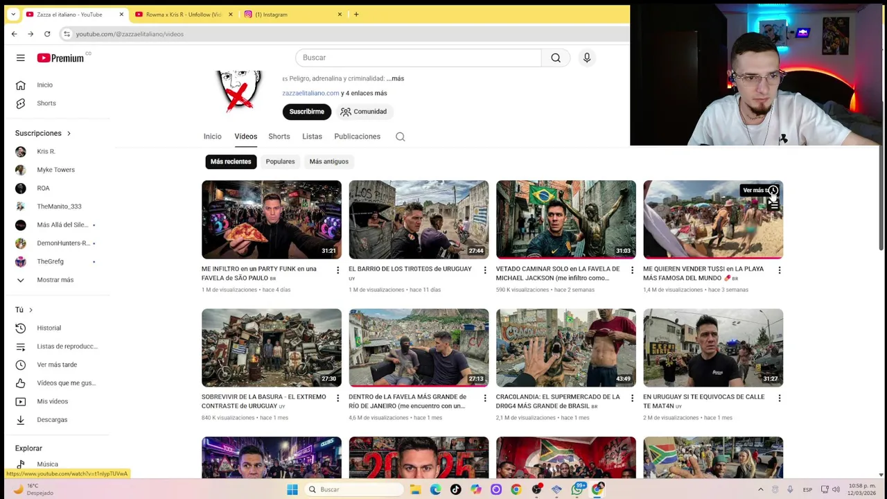Add TU$$I playa video to queue
Screen dimensions: 887x499
[x=773, y=205]
